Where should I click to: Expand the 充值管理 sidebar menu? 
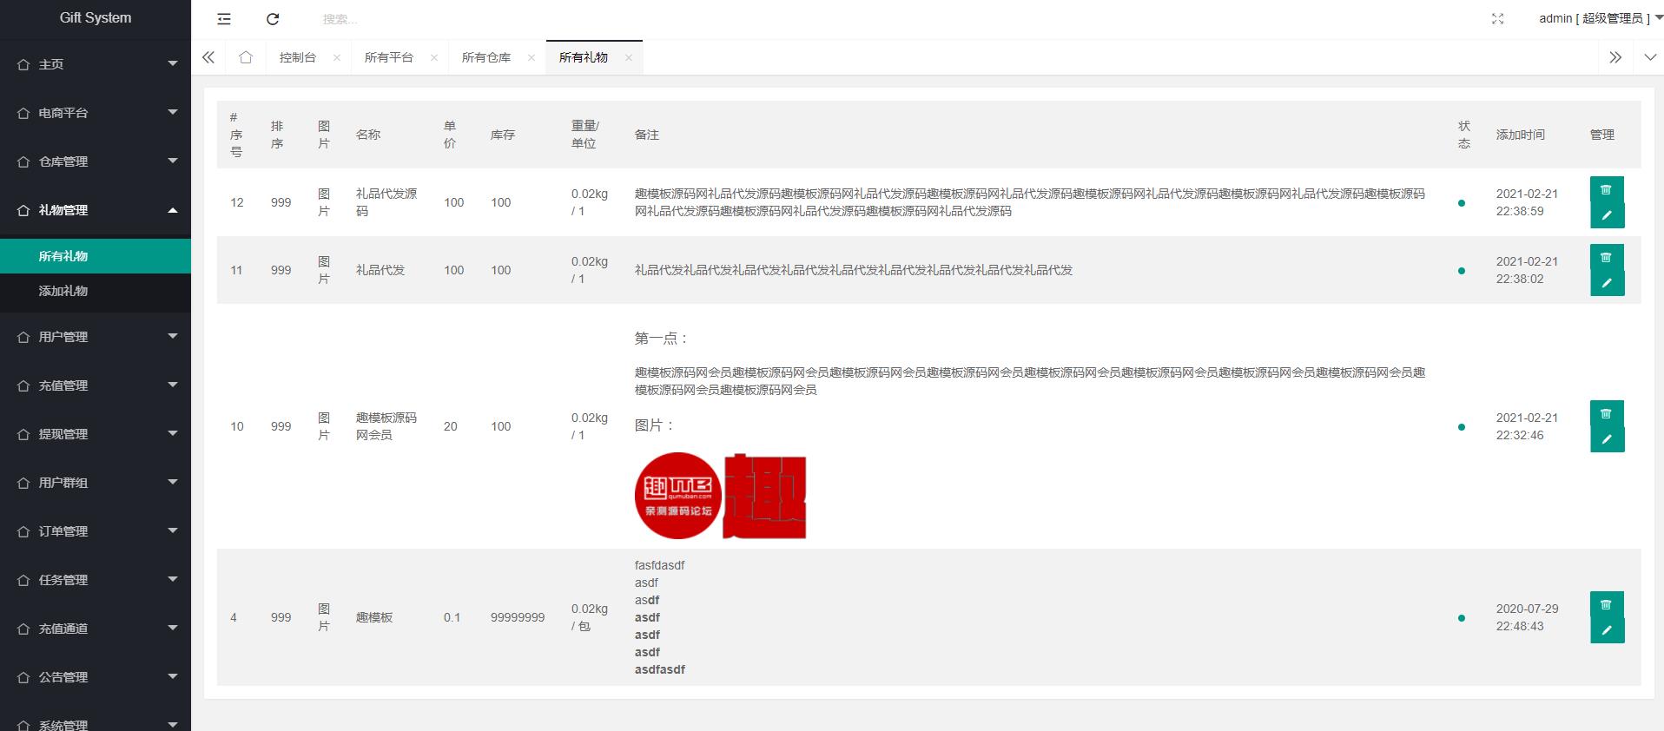click(96, 385)
